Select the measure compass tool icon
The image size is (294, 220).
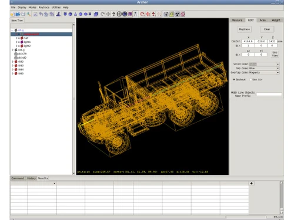tap(135, 14)
